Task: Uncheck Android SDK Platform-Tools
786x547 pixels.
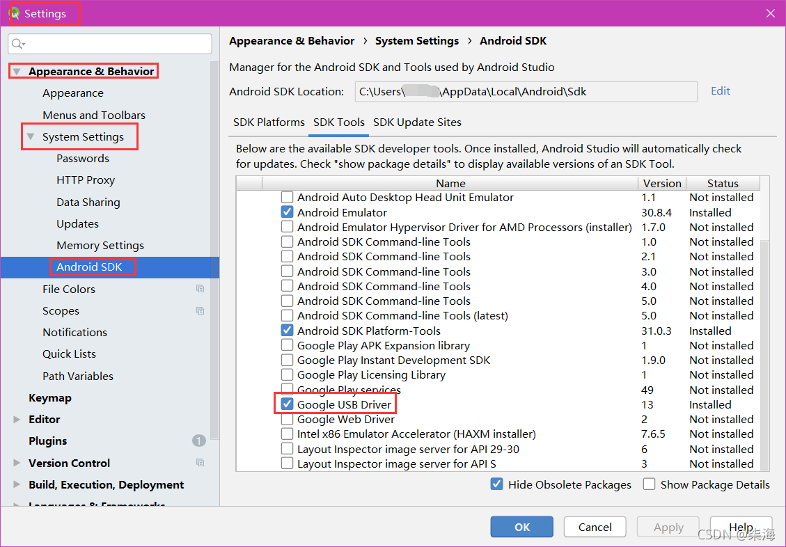Action: coord(288,331)
